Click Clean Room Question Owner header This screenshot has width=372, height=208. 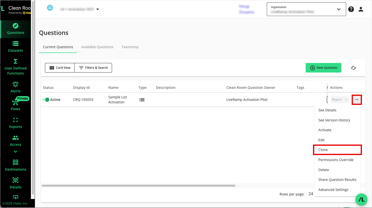[x=251, y=88]
